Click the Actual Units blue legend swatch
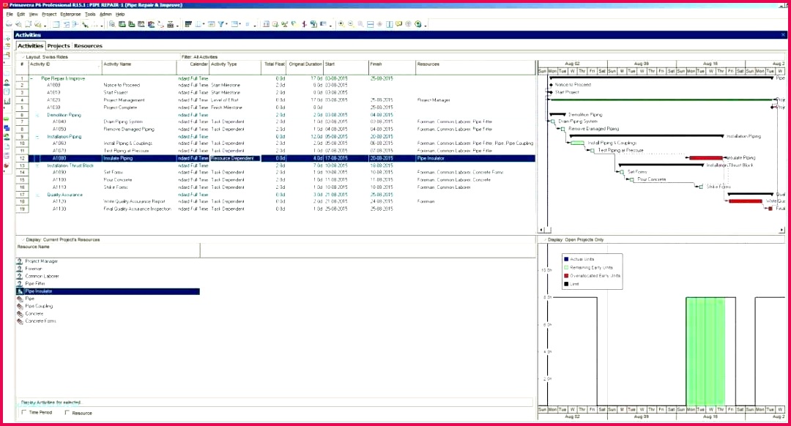Image resolution: width=791 pixels, height=426 pixels. [x=566, y=259]
